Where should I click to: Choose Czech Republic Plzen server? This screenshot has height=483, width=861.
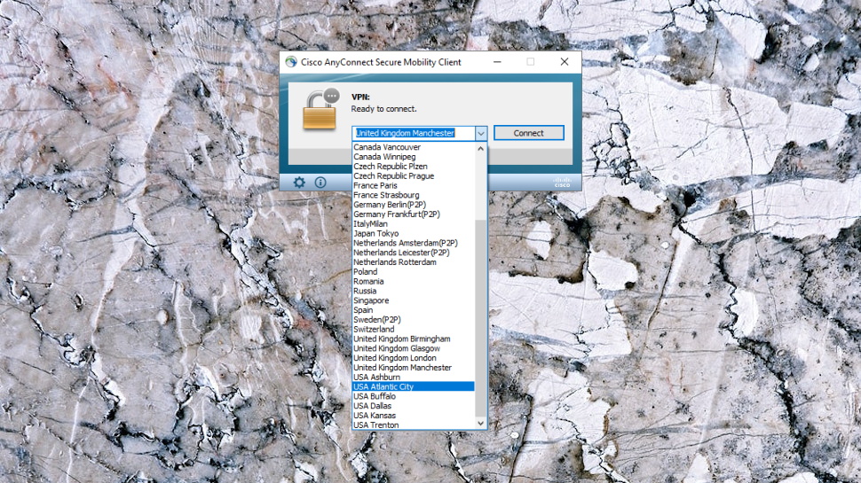pyautogui.click(x=414, y=166)
